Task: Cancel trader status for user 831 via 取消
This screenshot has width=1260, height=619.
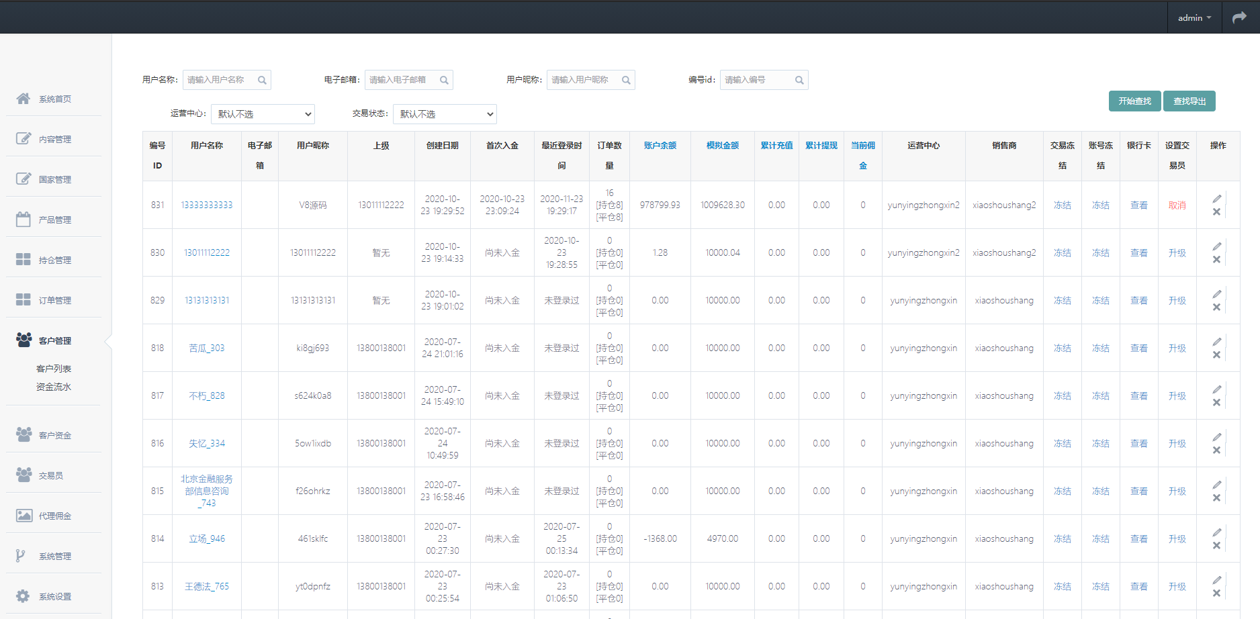Action: point(1177,205)
